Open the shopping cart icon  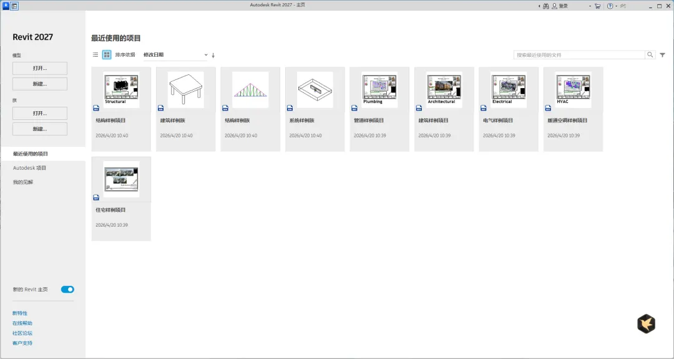pyautogui.click(x=597, y=6)
